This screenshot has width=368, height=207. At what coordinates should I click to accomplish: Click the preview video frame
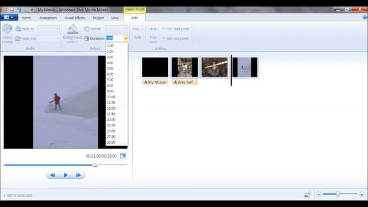point(66,102)
